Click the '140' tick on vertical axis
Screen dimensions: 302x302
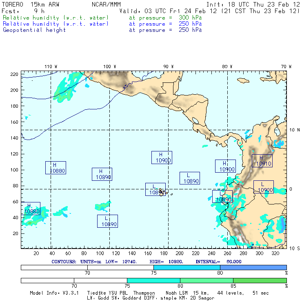pyautogui.click(x=14, y=138)
